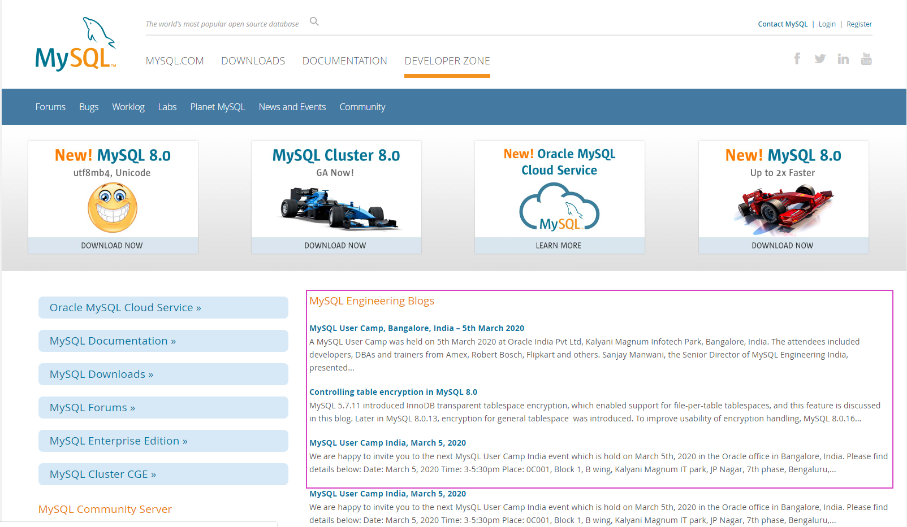The image size is (907, 527).
Task: Click the Login link
Action: tap(827, 24)
